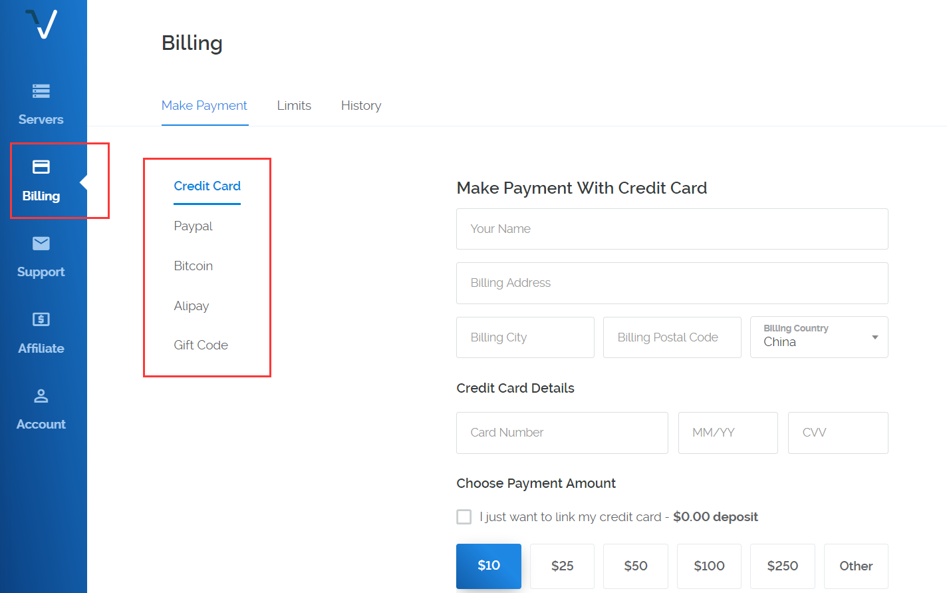Select the $25 payment amount
Screen dimensions: 947x593
click(562, 566)
